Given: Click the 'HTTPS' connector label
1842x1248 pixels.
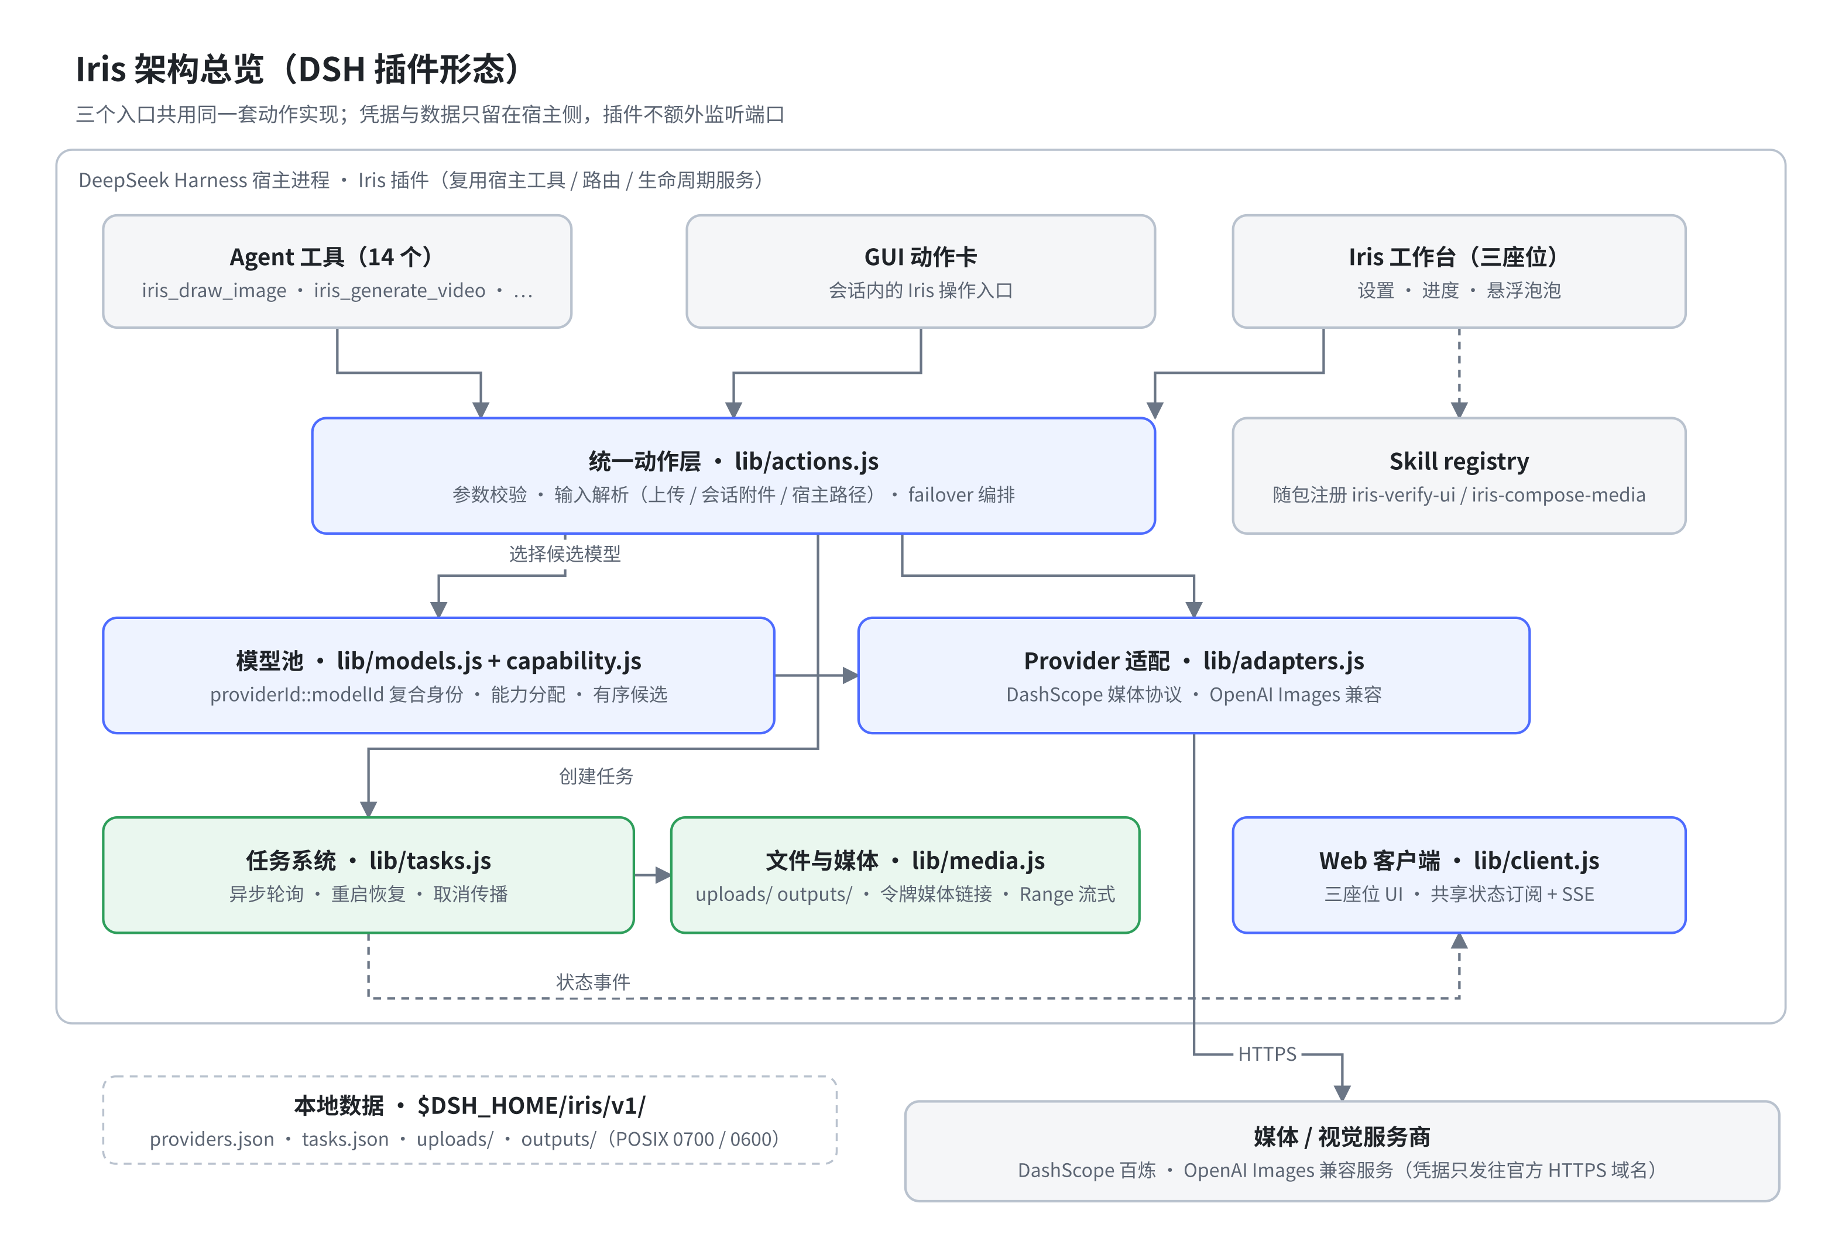Looking at the screenshot, I should [1267, 1054].
